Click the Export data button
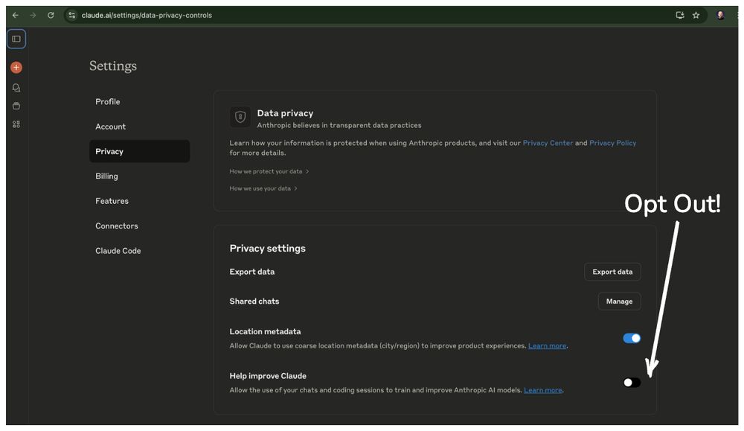The width and height of the screenshot is (744, 431). (x=612, y=272)
